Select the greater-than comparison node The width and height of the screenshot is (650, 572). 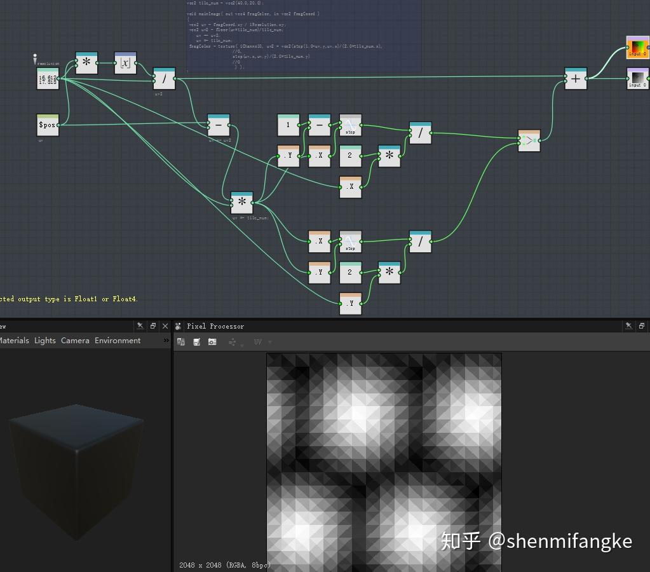tap(529, 140)
